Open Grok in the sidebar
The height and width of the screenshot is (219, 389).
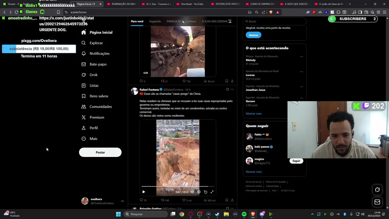90,75
